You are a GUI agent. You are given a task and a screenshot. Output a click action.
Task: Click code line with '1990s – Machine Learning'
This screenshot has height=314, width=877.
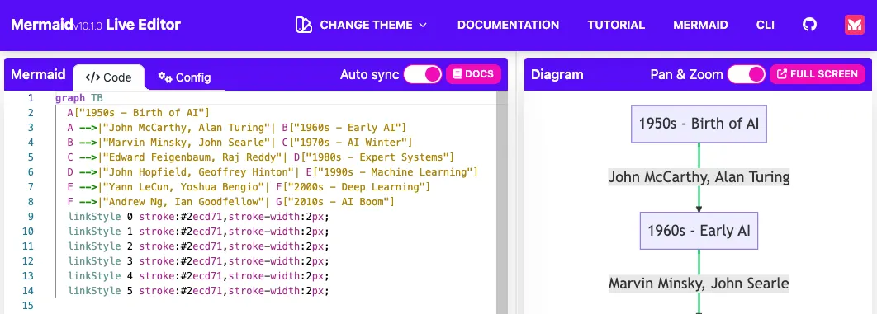coord(273,171)
